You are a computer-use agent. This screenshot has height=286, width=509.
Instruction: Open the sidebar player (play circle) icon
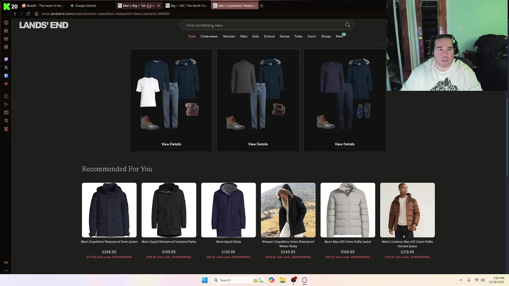pos(6,96)
